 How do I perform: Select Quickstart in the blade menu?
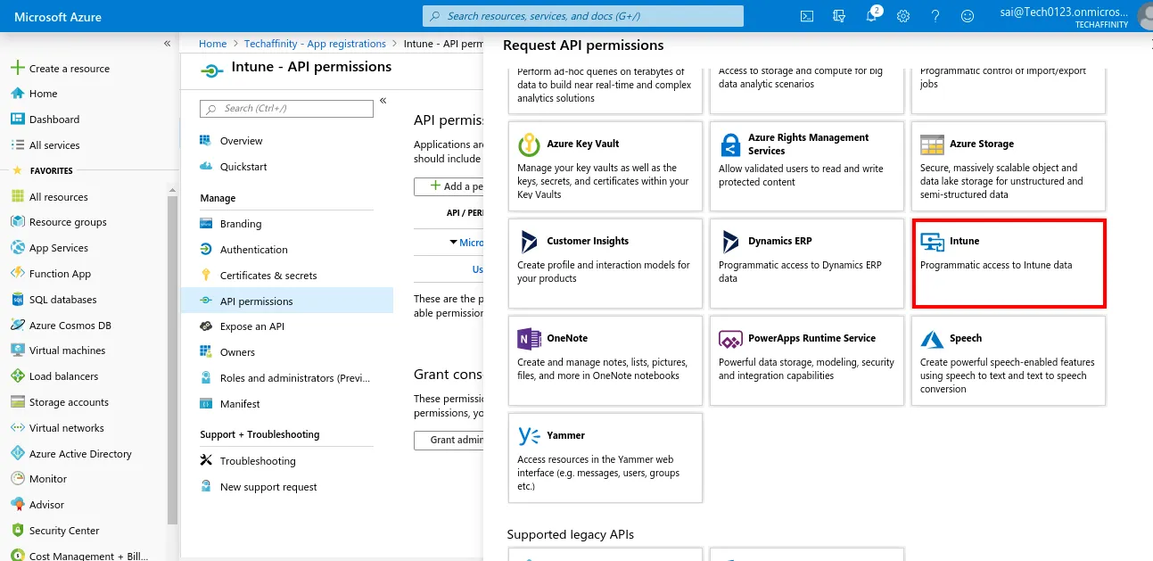[x=234, y=167]
